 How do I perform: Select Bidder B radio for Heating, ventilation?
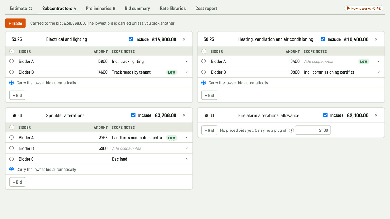(x=204, y=72)
